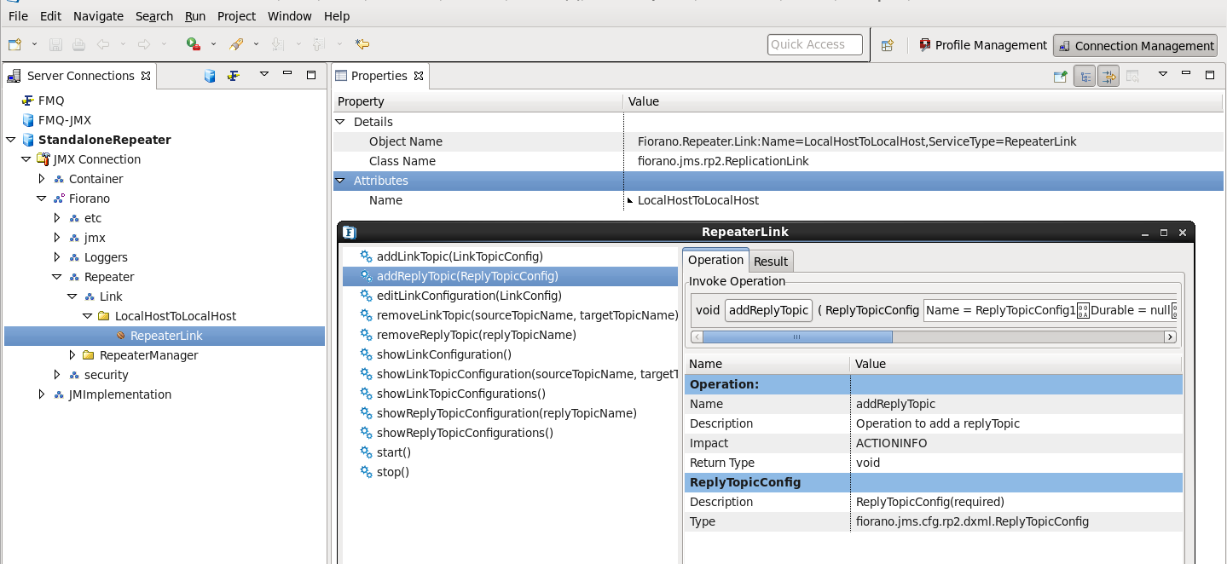
Task: Select removeLinkTopic operation in list
Action: point(527,315)
